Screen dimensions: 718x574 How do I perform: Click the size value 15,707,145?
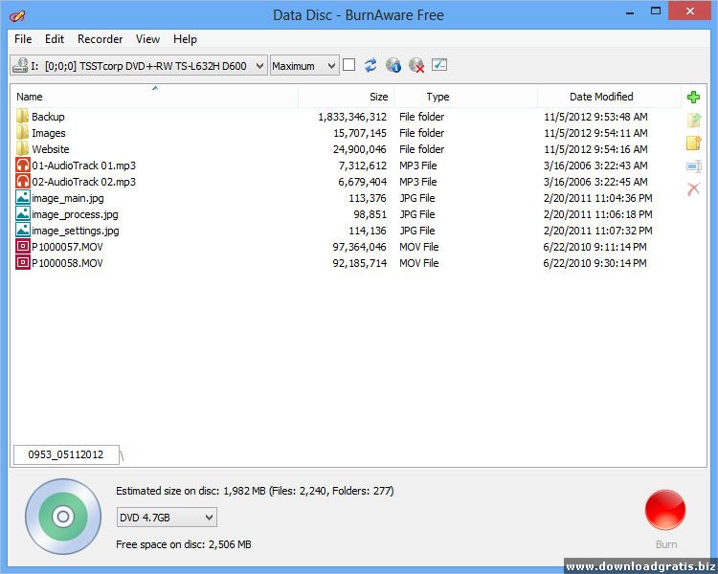click(360, 133)
